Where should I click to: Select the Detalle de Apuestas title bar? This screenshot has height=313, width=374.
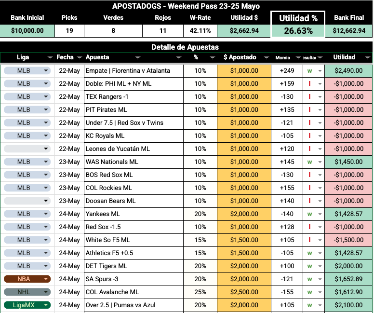pyautogui.click(x=186, y=47)
